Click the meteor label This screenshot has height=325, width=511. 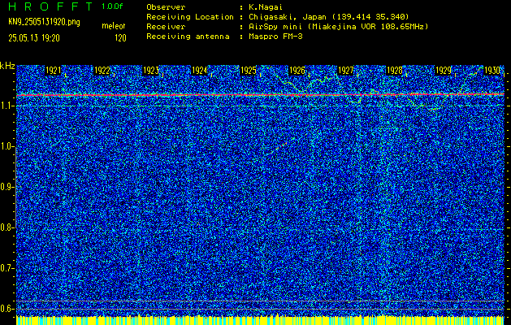(114, 26)
